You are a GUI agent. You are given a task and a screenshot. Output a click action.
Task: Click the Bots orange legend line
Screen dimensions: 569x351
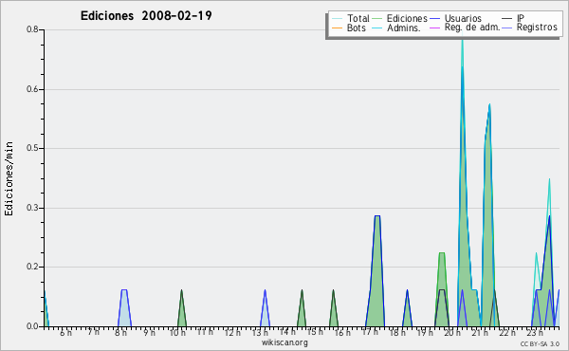[x=337, y=28]
